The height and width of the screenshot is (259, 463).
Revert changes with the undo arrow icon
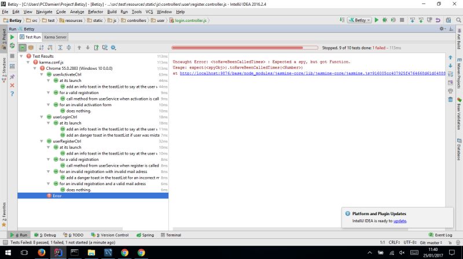click(x=438, y=20)
